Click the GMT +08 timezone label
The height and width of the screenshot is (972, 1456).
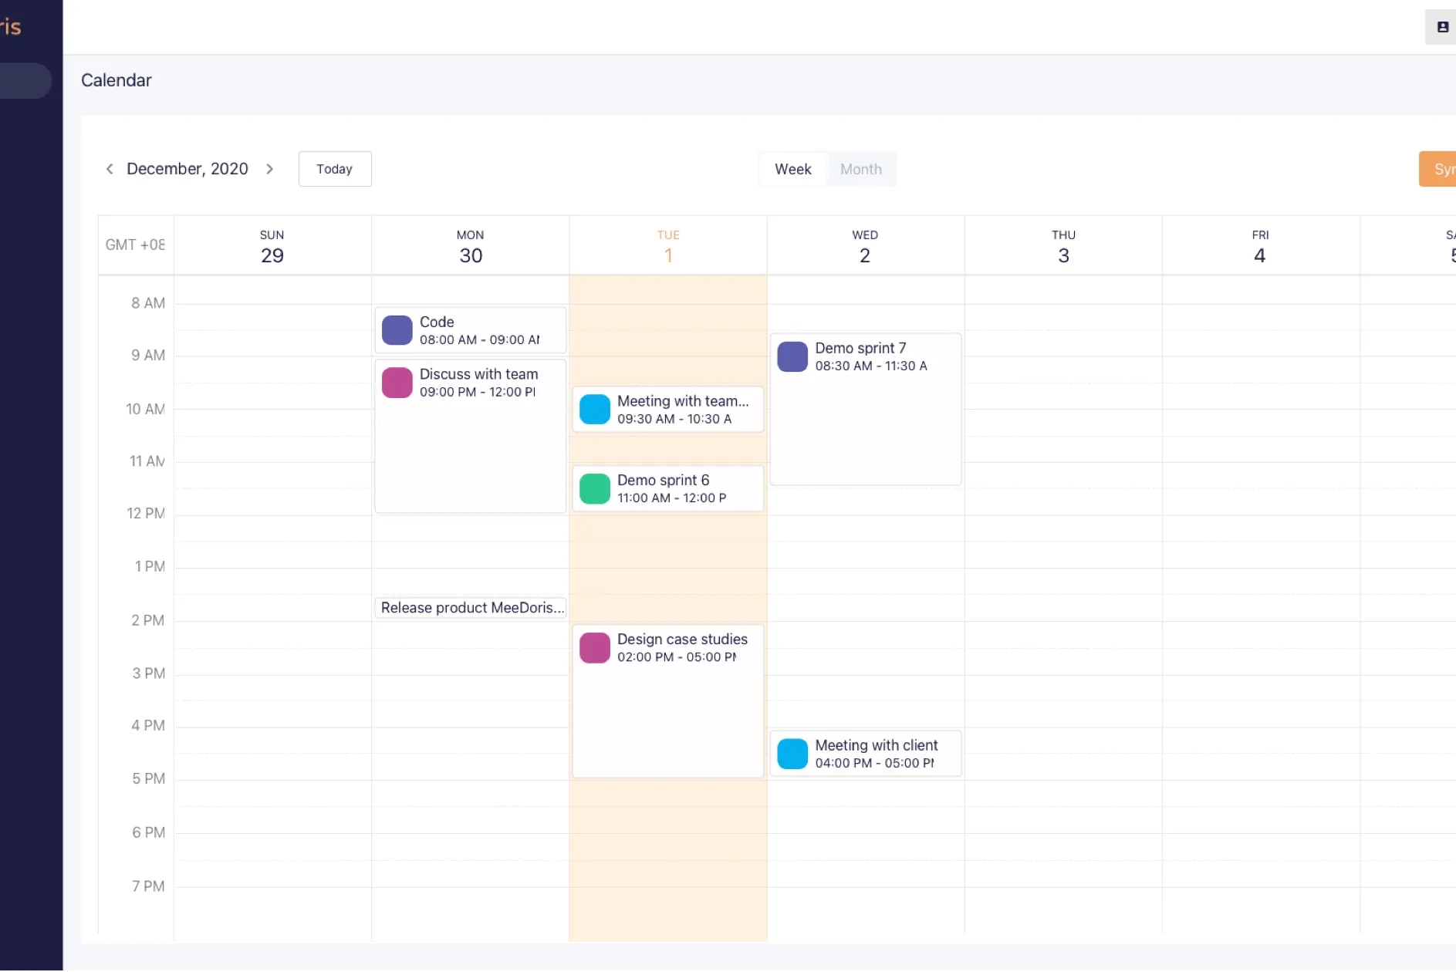(x=135, y=245)
